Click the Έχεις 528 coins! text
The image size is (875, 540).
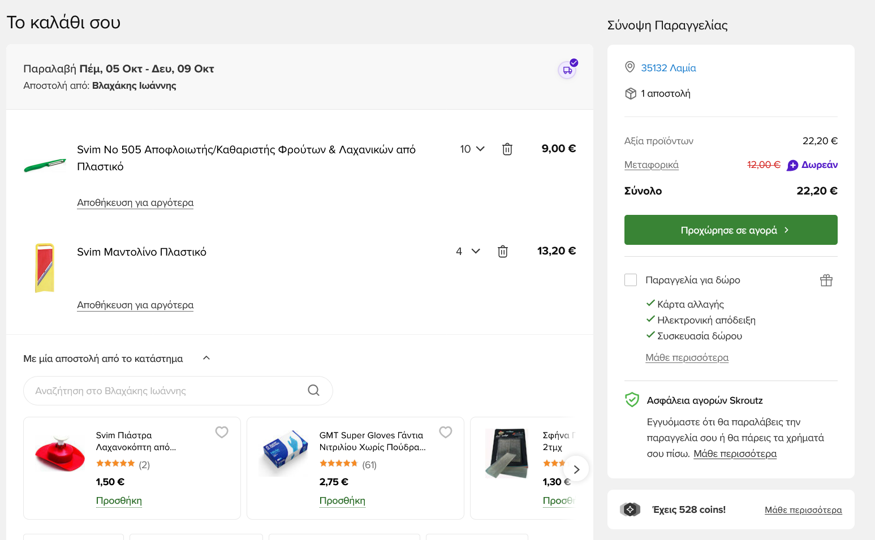tap(689, 509)
